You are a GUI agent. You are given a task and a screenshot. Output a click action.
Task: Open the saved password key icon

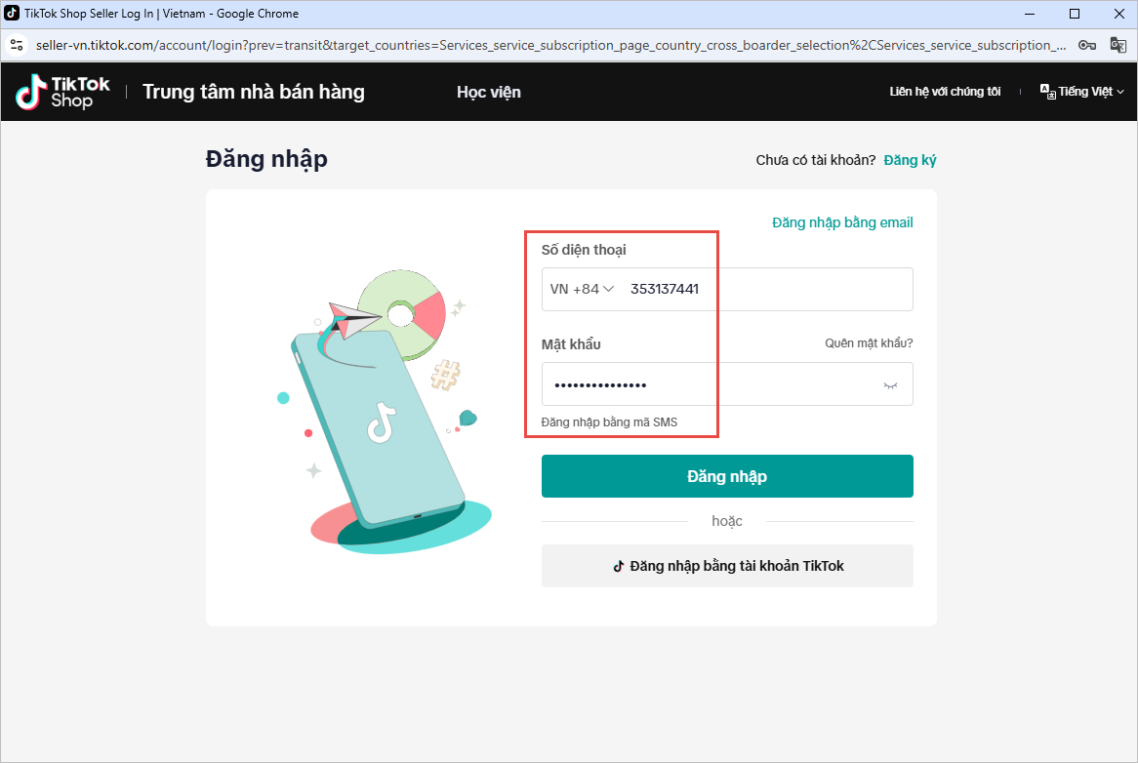[x=1086, y=45]
